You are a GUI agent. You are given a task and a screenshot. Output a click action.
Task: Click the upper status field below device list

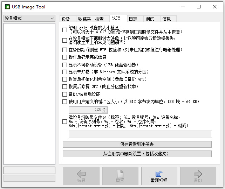point(29,170)
